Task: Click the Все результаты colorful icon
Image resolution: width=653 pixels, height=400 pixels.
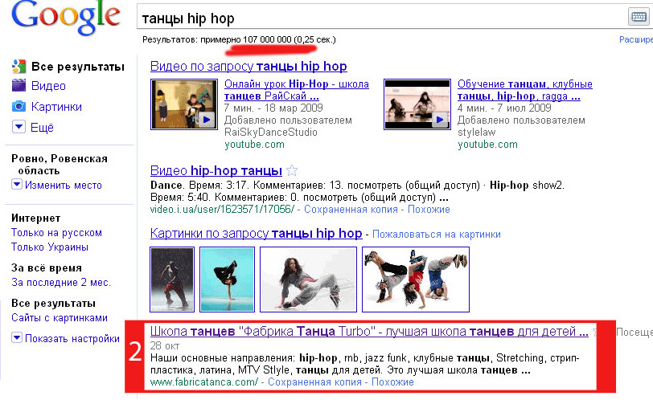Action: (x=18, y=67)
